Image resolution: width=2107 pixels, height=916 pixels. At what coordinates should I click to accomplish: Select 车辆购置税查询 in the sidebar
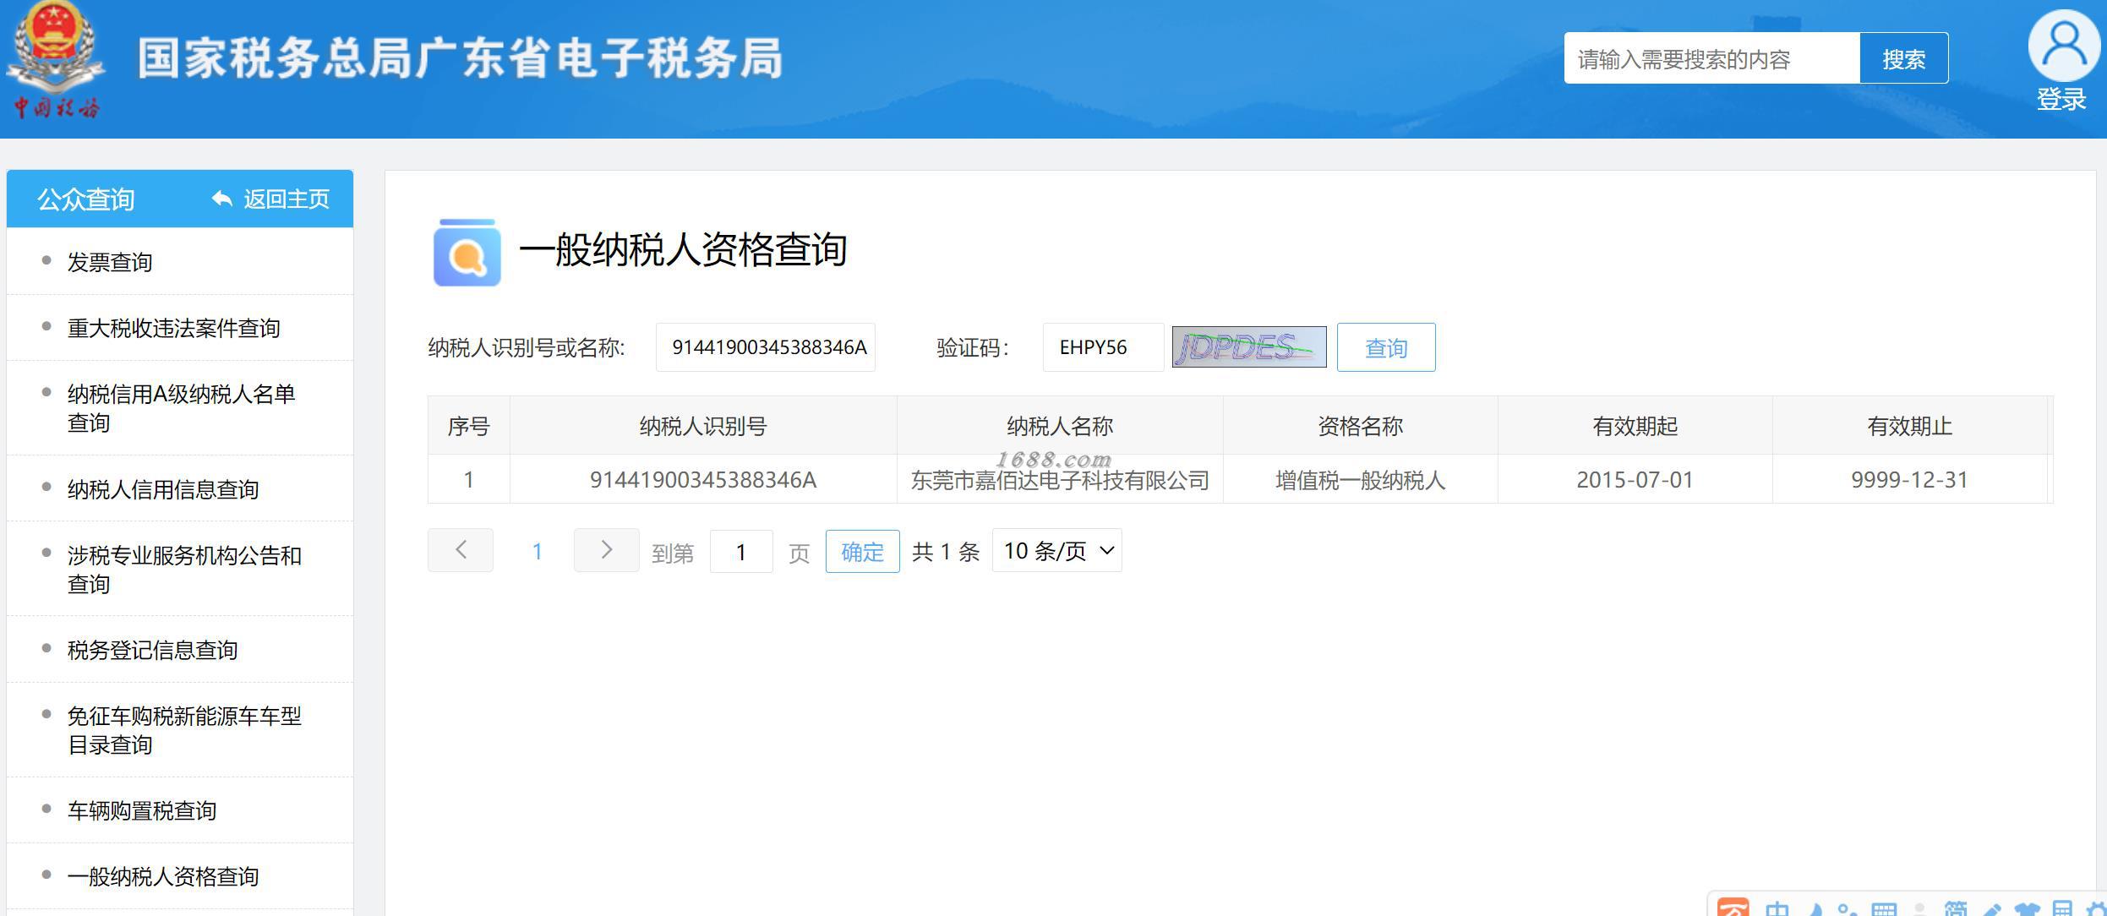[x=142, y=810]
